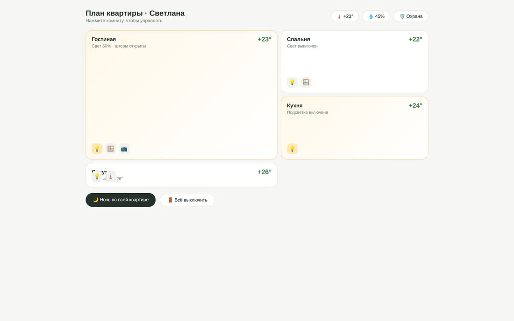Turn on the Спальня light bulb

coord(292,83)
